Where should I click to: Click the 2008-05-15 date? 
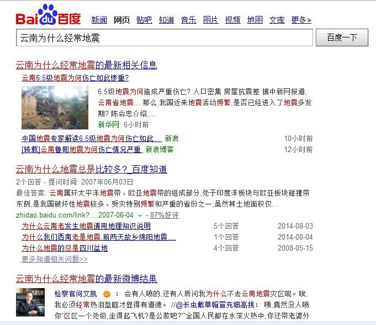point(295,248)
